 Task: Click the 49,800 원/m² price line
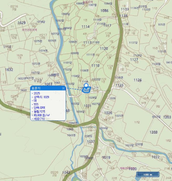[42, 115]
